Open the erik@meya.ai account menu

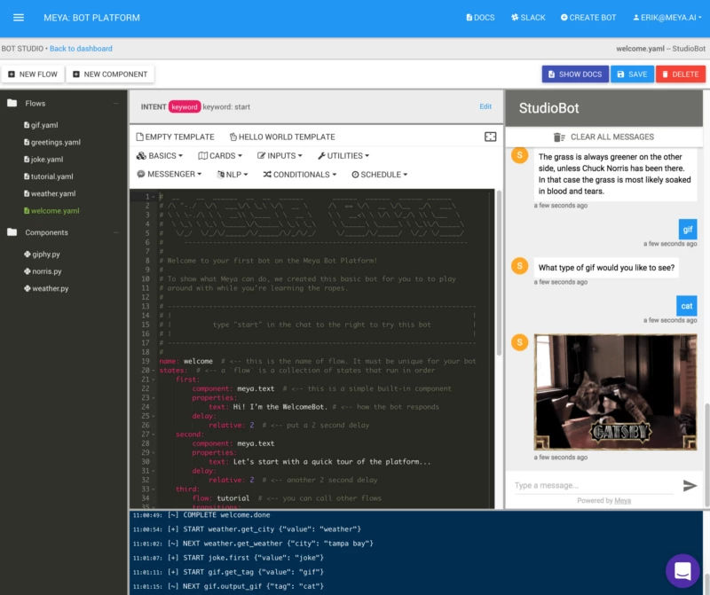pos(663,18)
